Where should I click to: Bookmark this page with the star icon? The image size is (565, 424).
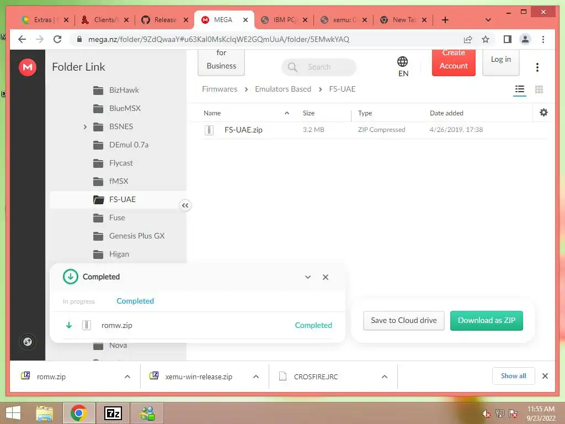486,39
